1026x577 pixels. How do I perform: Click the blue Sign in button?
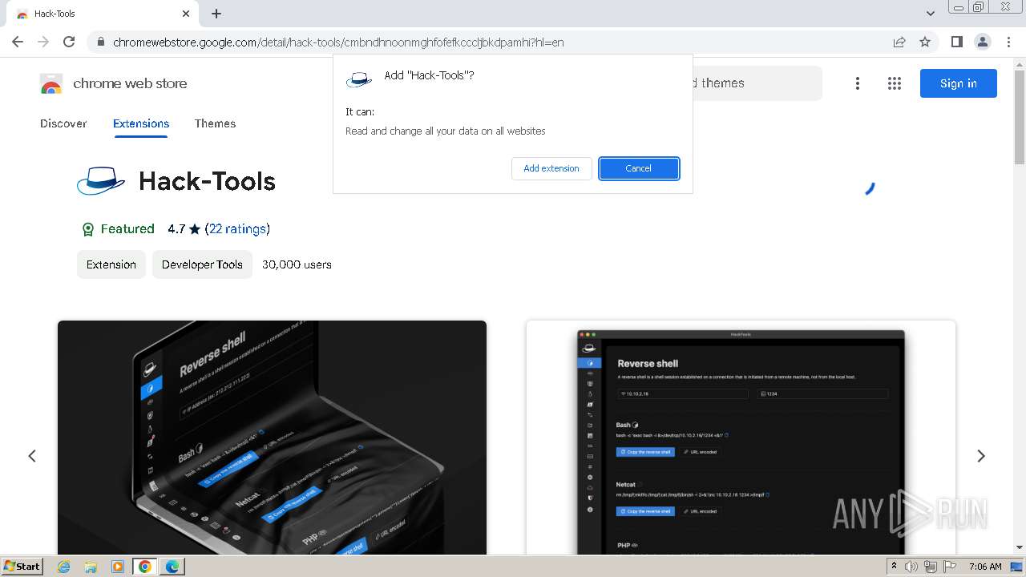(958, 83)
